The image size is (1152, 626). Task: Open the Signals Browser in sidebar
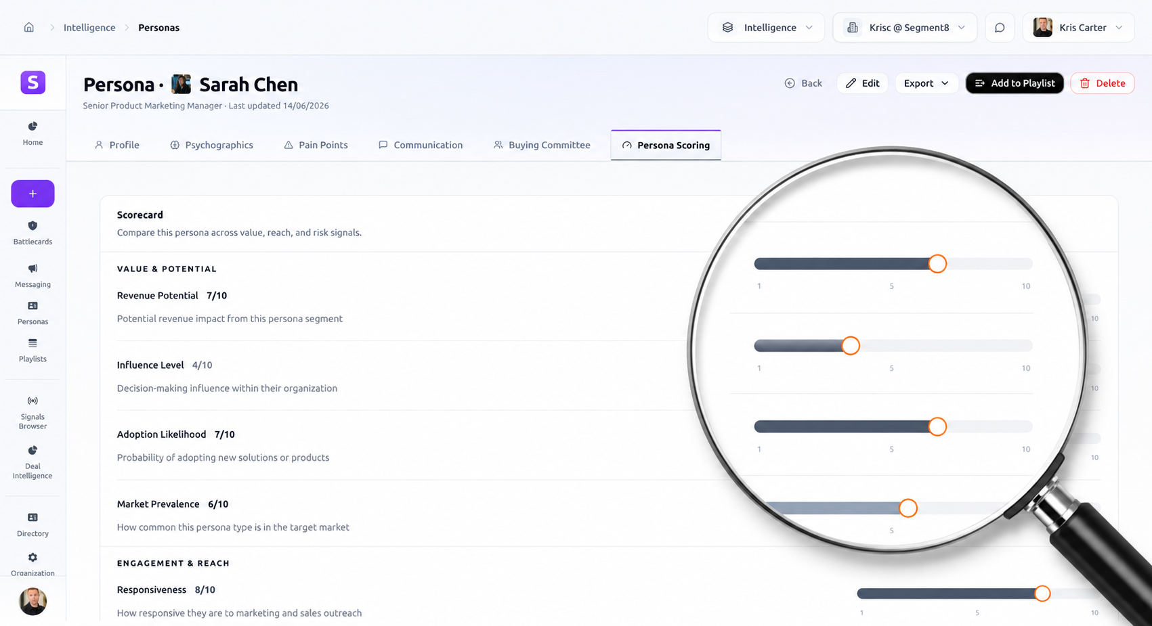click(x=33, y=413)
